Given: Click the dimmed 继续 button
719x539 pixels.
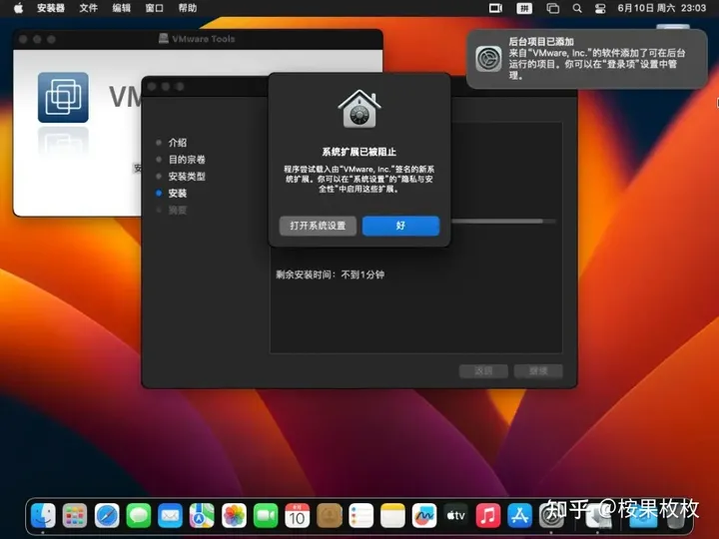Looking at the screenshot, I should click(538, 370).
